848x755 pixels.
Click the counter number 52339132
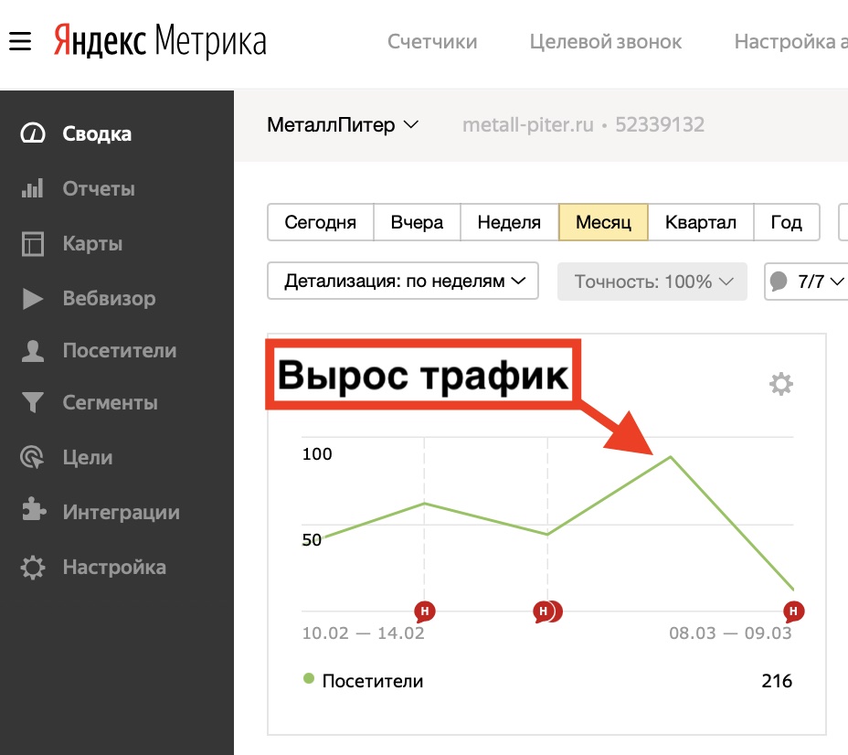tap(660, 125)
